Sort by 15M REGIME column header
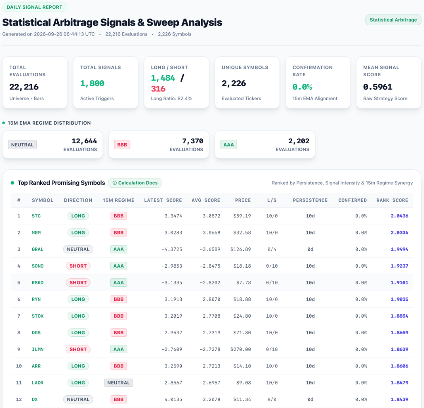Image resolution: width=424 pixels, height=408 pixels. [118, 200]
